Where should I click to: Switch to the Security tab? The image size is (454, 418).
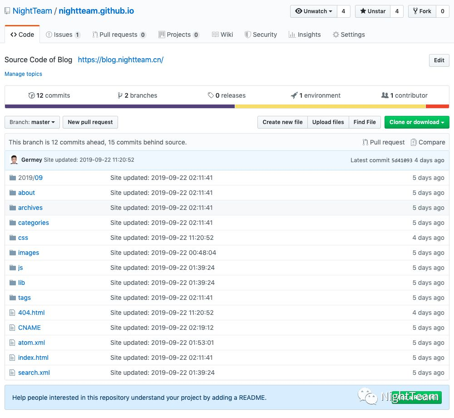261,35
